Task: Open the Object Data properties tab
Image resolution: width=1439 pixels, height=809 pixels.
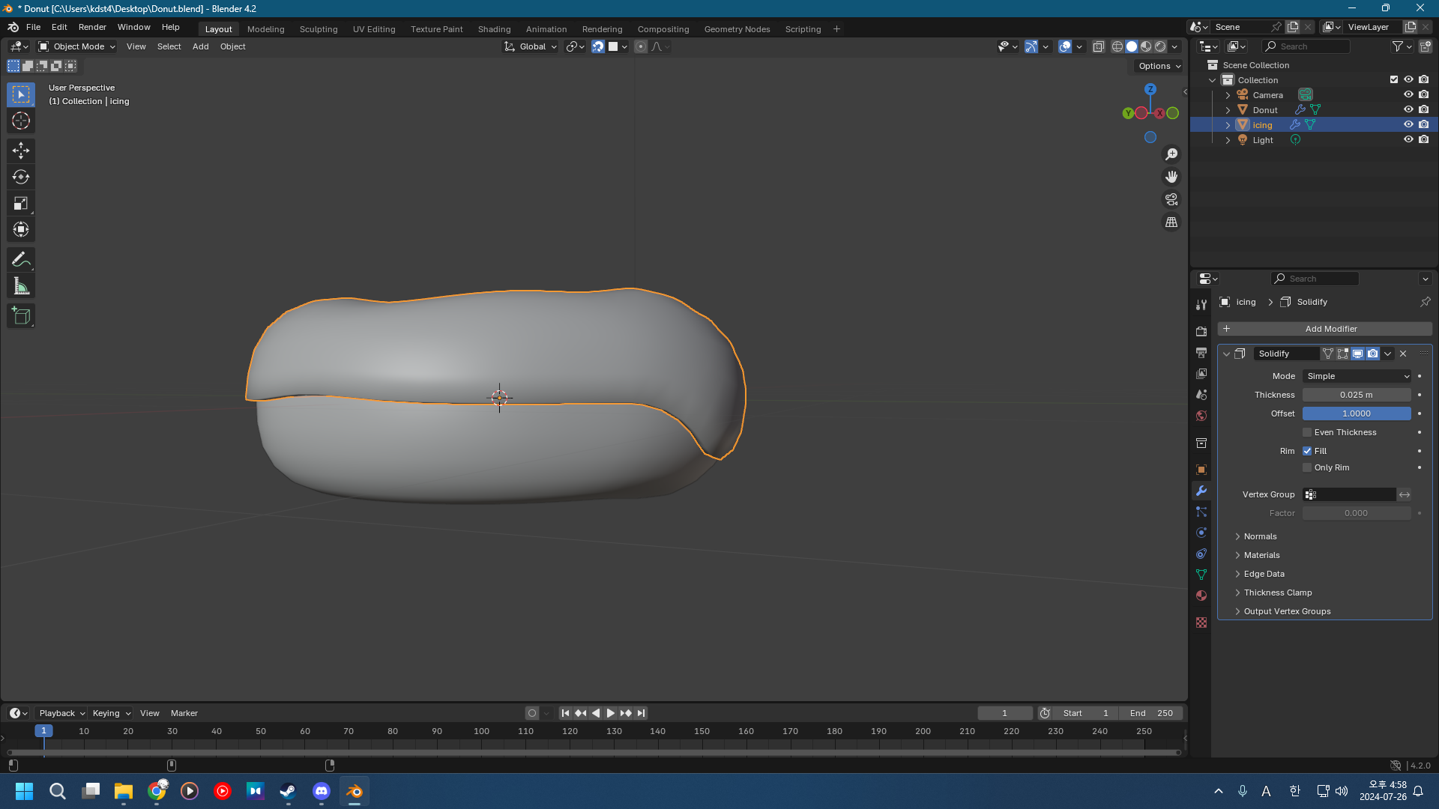Action: [1201, 575]
